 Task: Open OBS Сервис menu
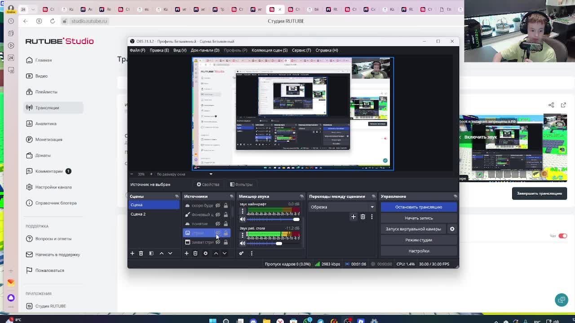point(301,50)
